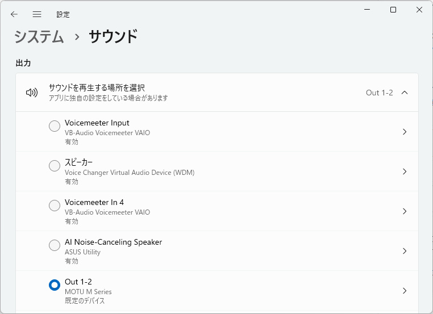Open Voicemeeter Input properties chevron
This screenshot has height=314, width=433.
[405, 132]
